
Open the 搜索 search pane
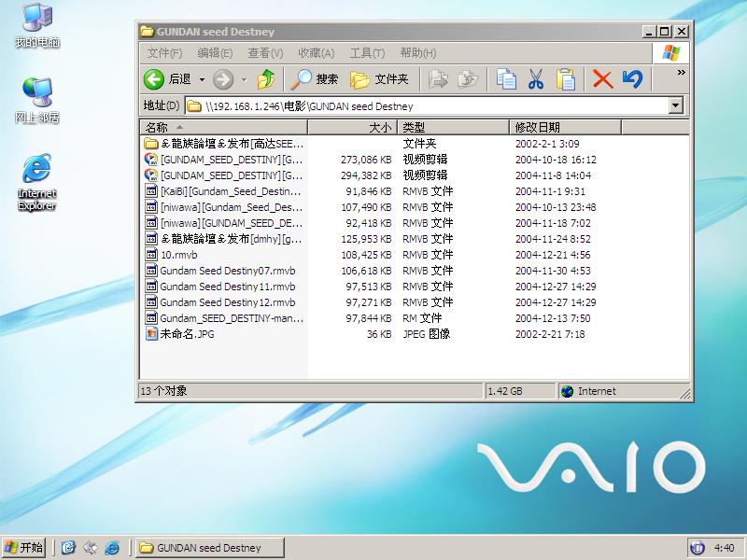click(x=315, y=79)
